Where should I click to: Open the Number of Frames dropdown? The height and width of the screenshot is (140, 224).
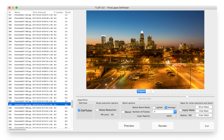pos(175,112)
